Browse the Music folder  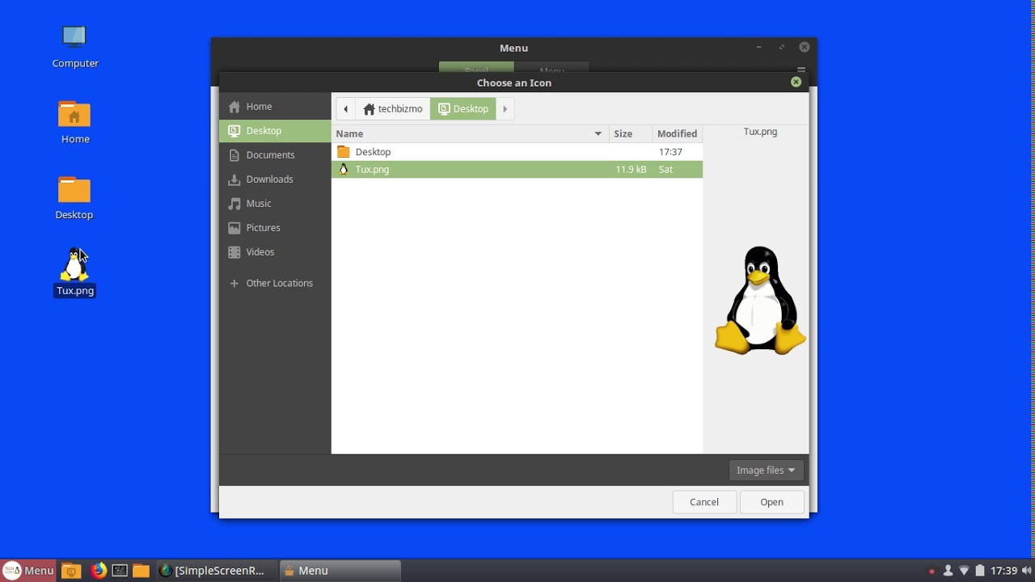point(258,203)
